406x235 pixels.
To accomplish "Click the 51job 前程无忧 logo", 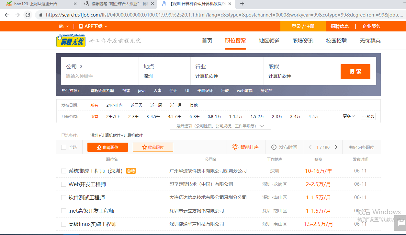I will click(71, 41).
